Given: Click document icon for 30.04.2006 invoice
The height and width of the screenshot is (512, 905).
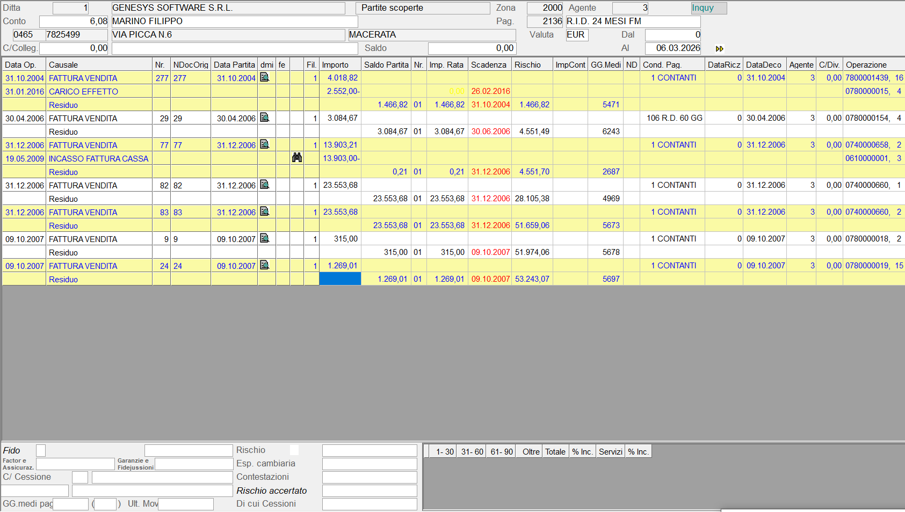Looking at the screenshot, I should coord(264,118).
